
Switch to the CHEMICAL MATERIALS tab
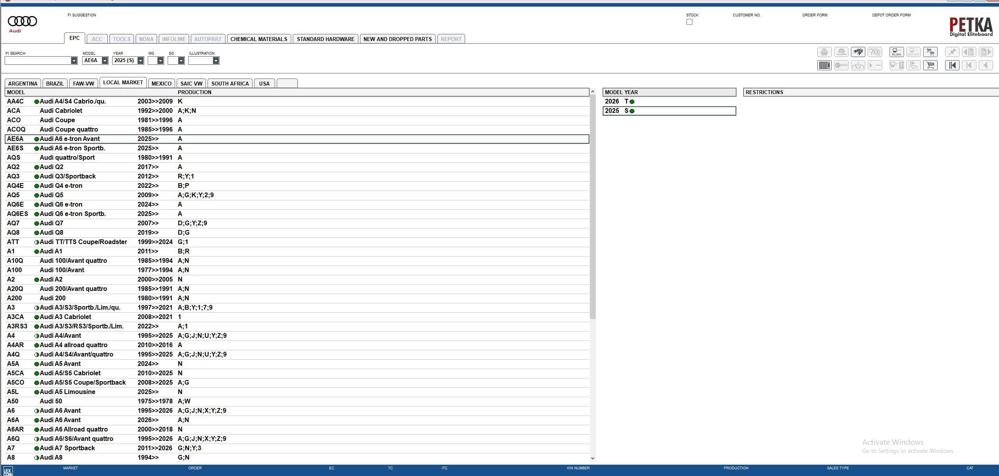[259, 39]
